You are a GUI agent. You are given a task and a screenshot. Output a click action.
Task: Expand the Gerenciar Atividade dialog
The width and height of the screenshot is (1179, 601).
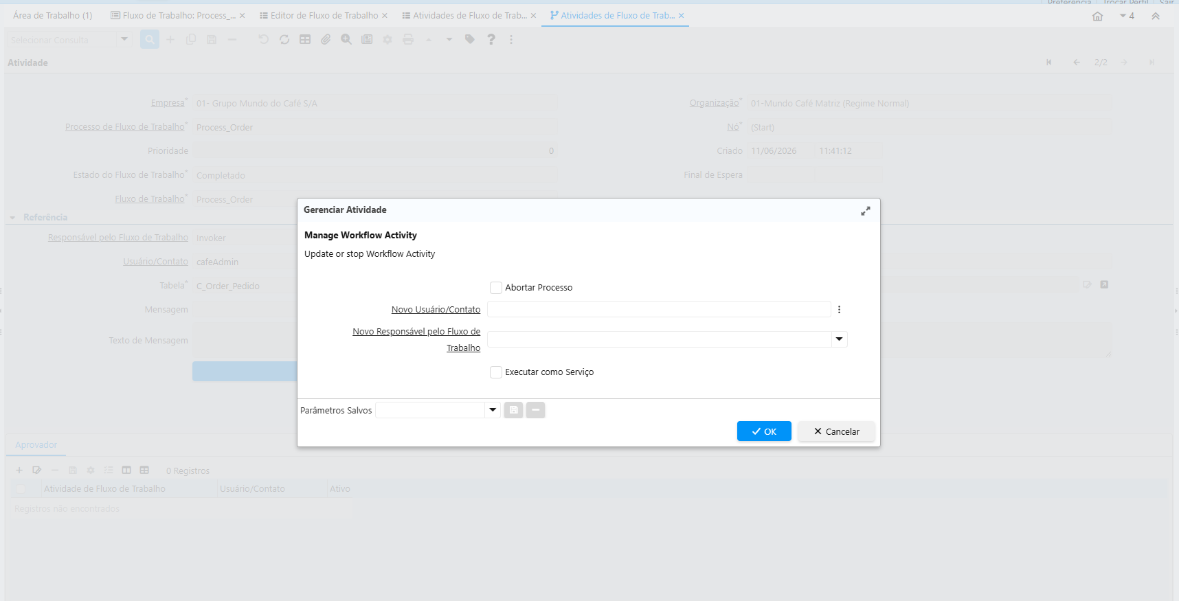(866, 211)
